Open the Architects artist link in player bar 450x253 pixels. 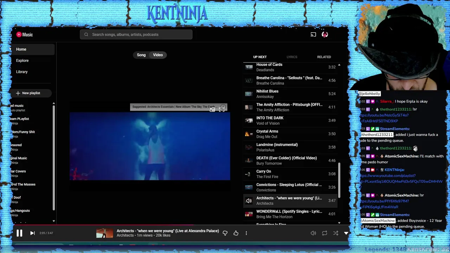125,235
